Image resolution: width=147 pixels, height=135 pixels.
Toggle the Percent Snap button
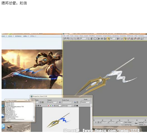[135, 39]
